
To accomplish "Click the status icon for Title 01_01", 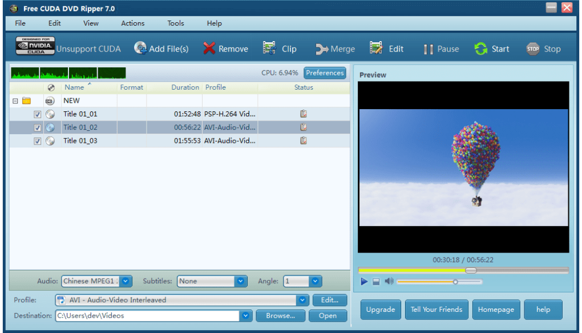I will coord(304,114).
